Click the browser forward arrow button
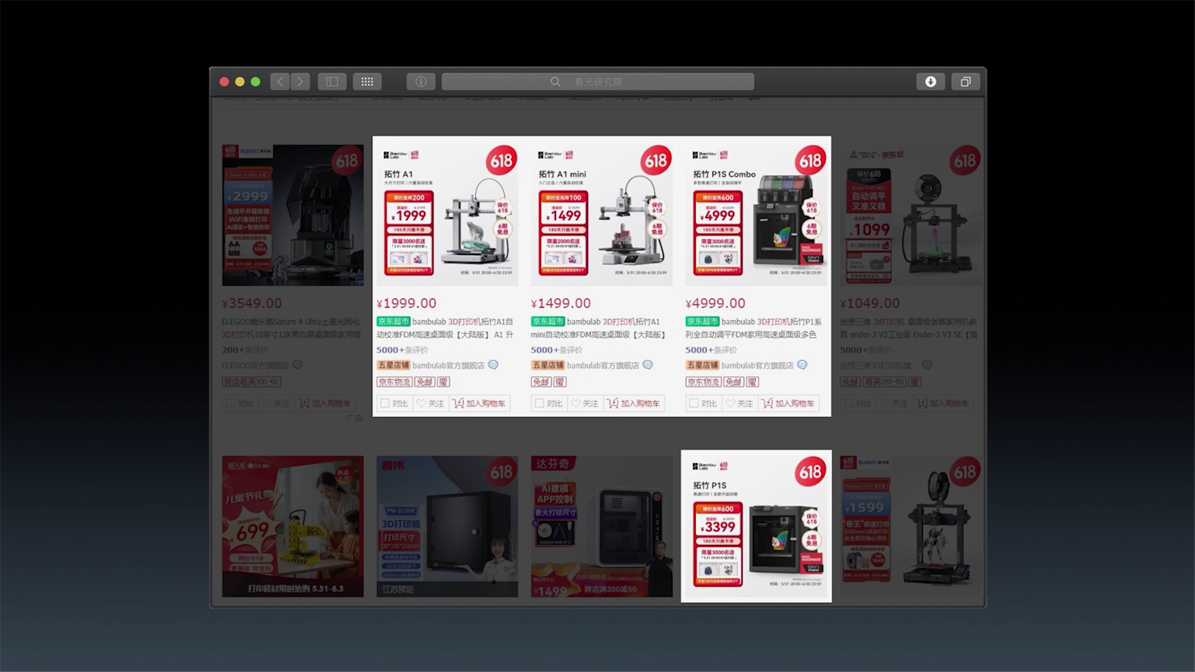This screenshot has width=1195, height=672. click(300, 82)
